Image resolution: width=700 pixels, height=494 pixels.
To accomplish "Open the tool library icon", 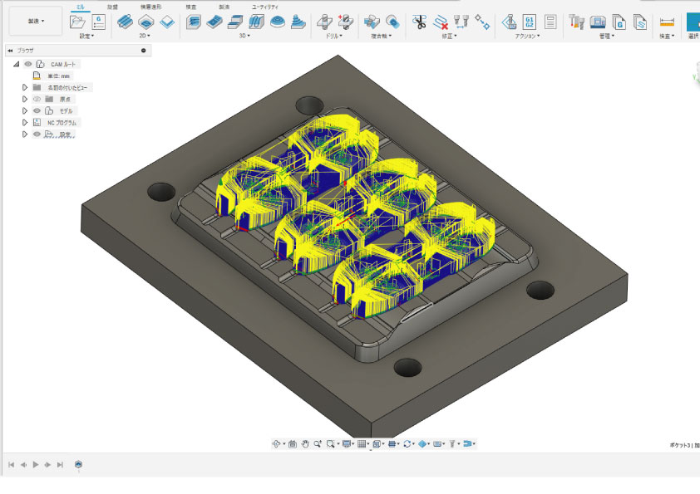I will 576,22.
